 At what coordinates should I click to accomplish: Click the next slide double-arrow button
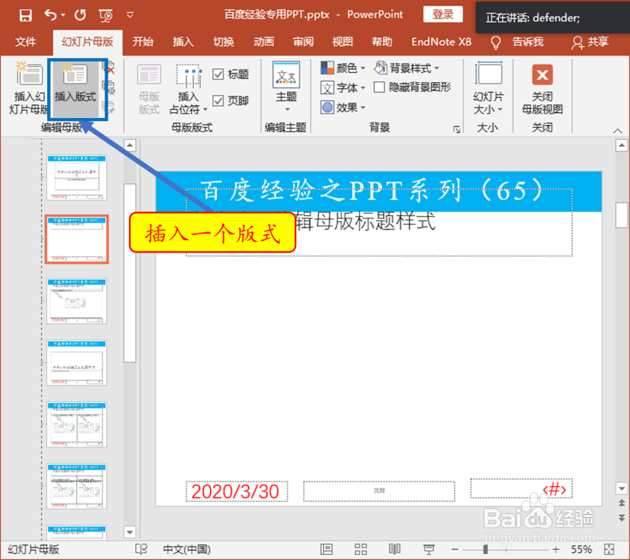[x=622, y=517]
